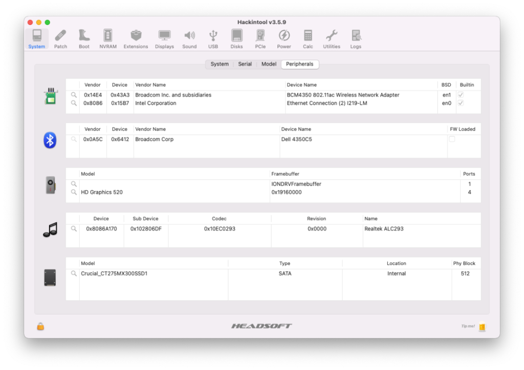Toggle Builtin checkbox for Intel Ethernet I219-LM

coord(461,103)
